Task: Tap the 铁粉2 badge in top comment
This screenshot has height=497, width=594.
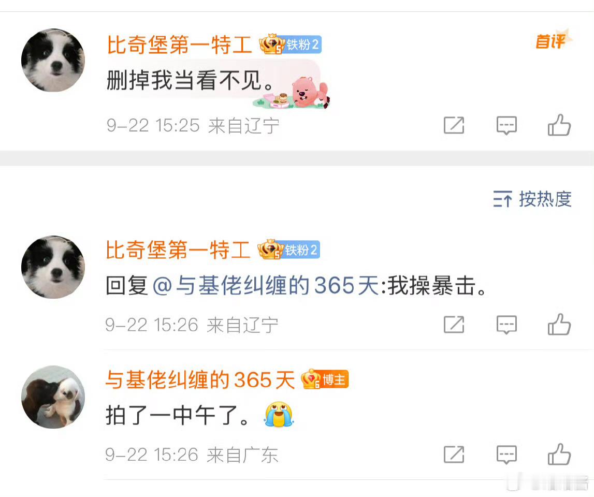Action: point(291,45)
